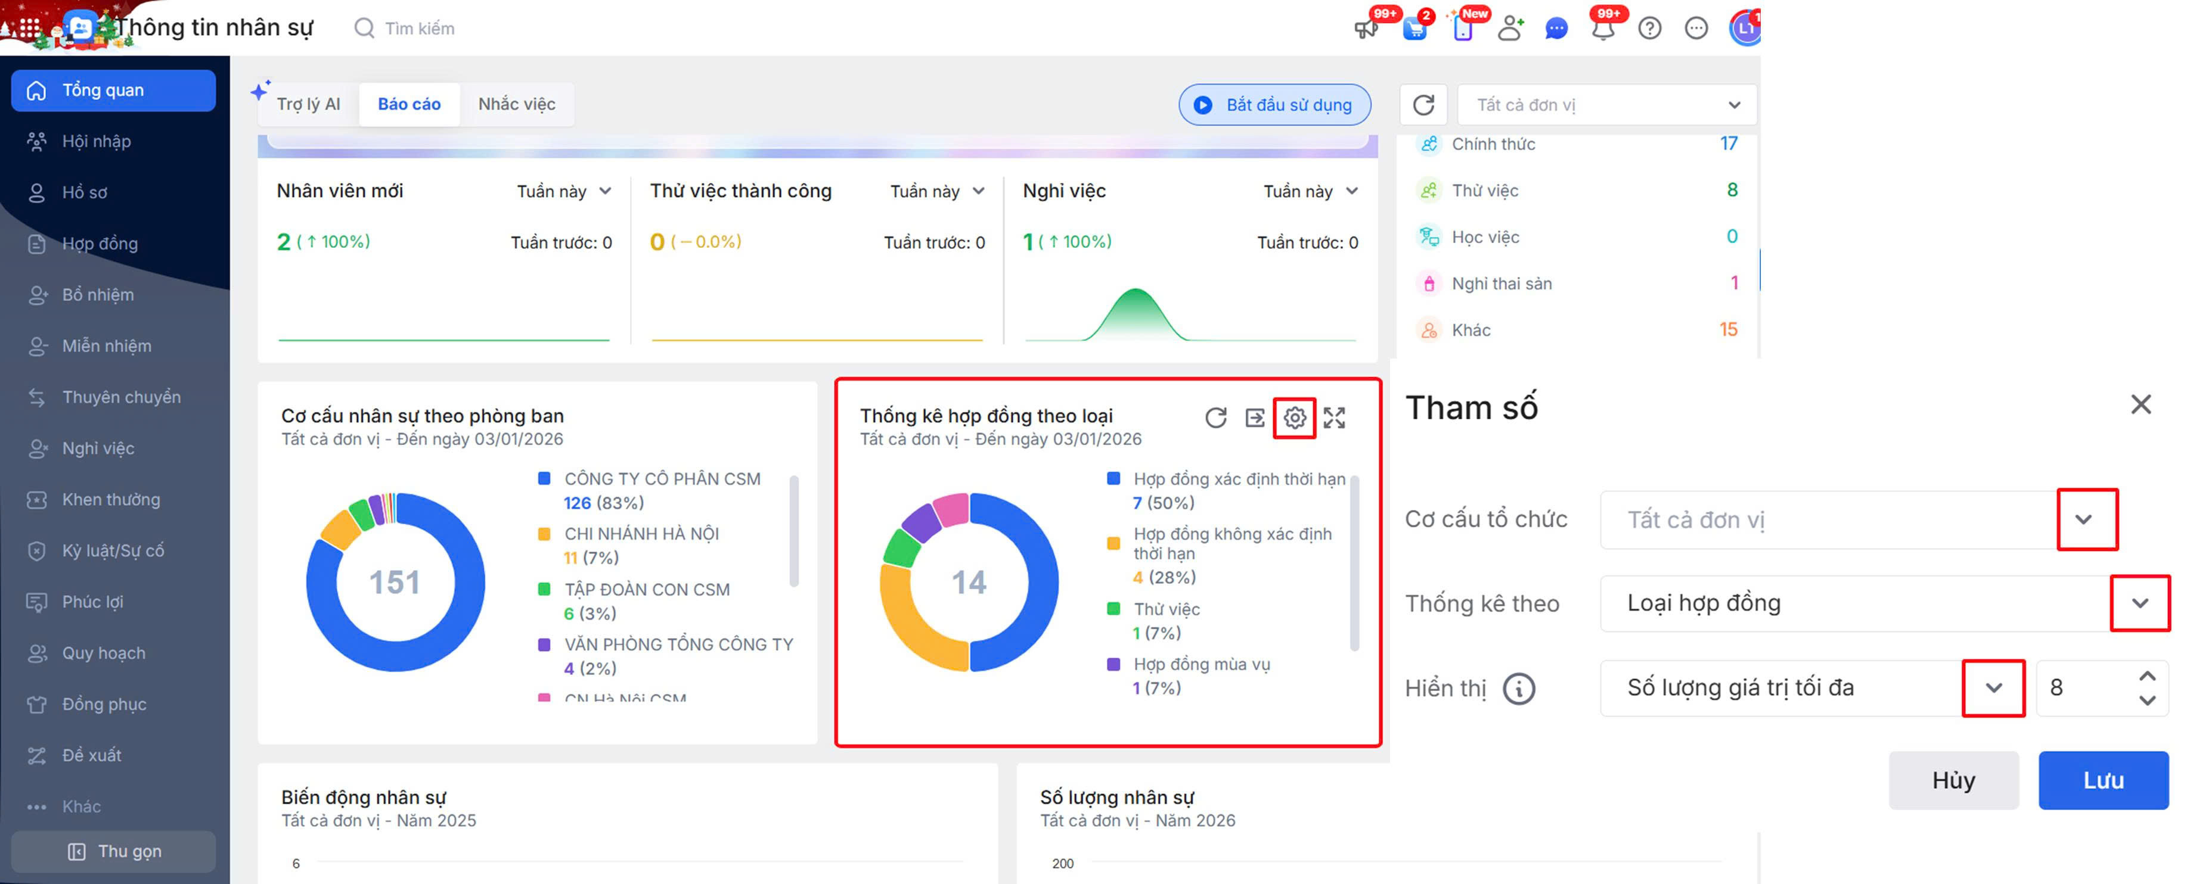This screenshot has width=2190, height=884.
Task: Refresh the contract-by-type statistics chart
Action: click(1216, 418)
